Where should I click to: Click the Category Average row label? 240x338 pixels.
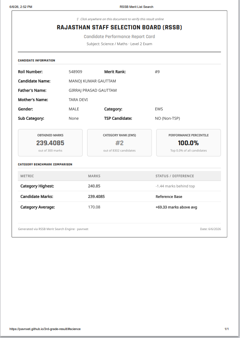click(x=38, y=207)
